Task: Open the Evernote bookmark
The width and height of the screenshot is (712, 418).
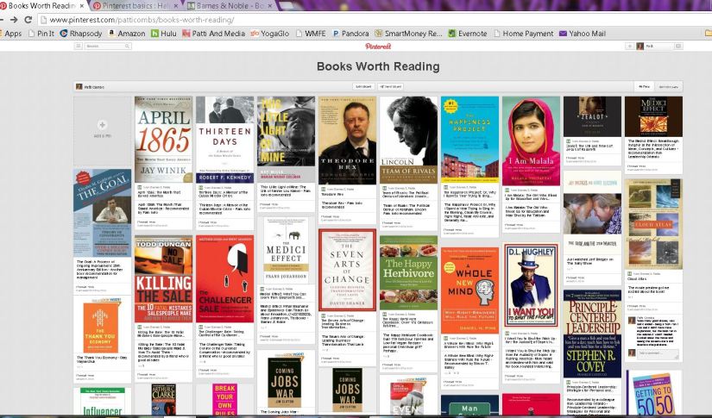Action: 469,34
